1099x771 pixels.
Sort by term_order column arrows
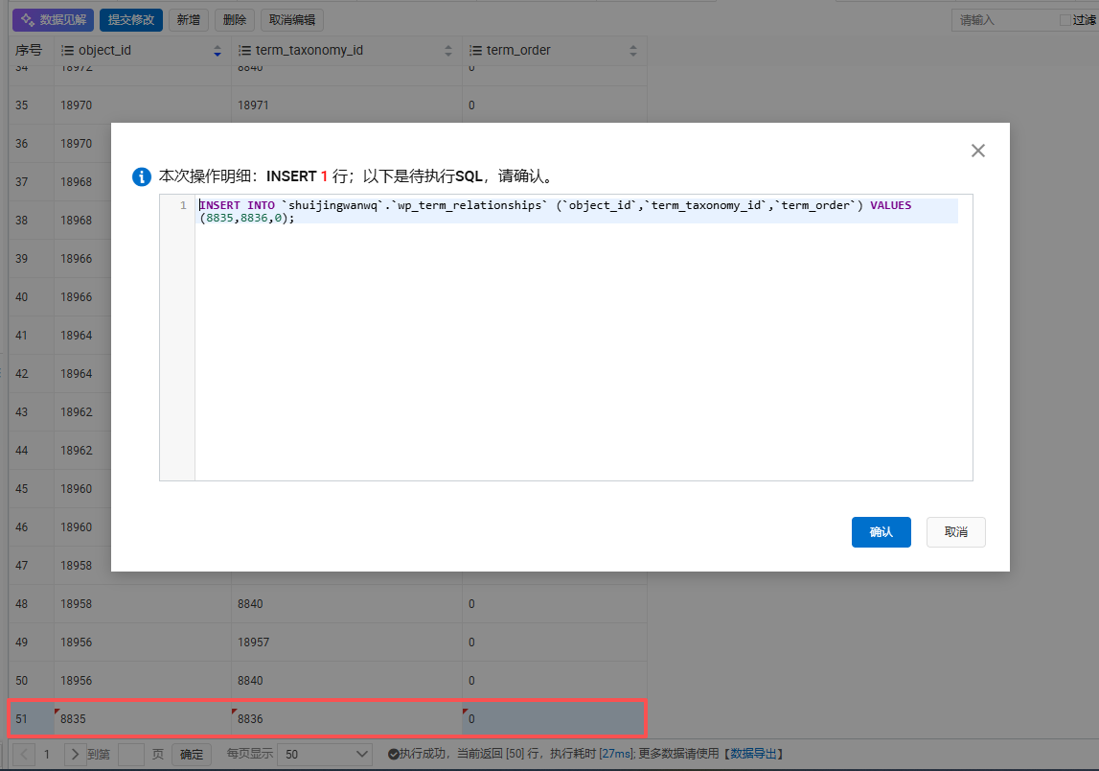(x=633, y=51)
